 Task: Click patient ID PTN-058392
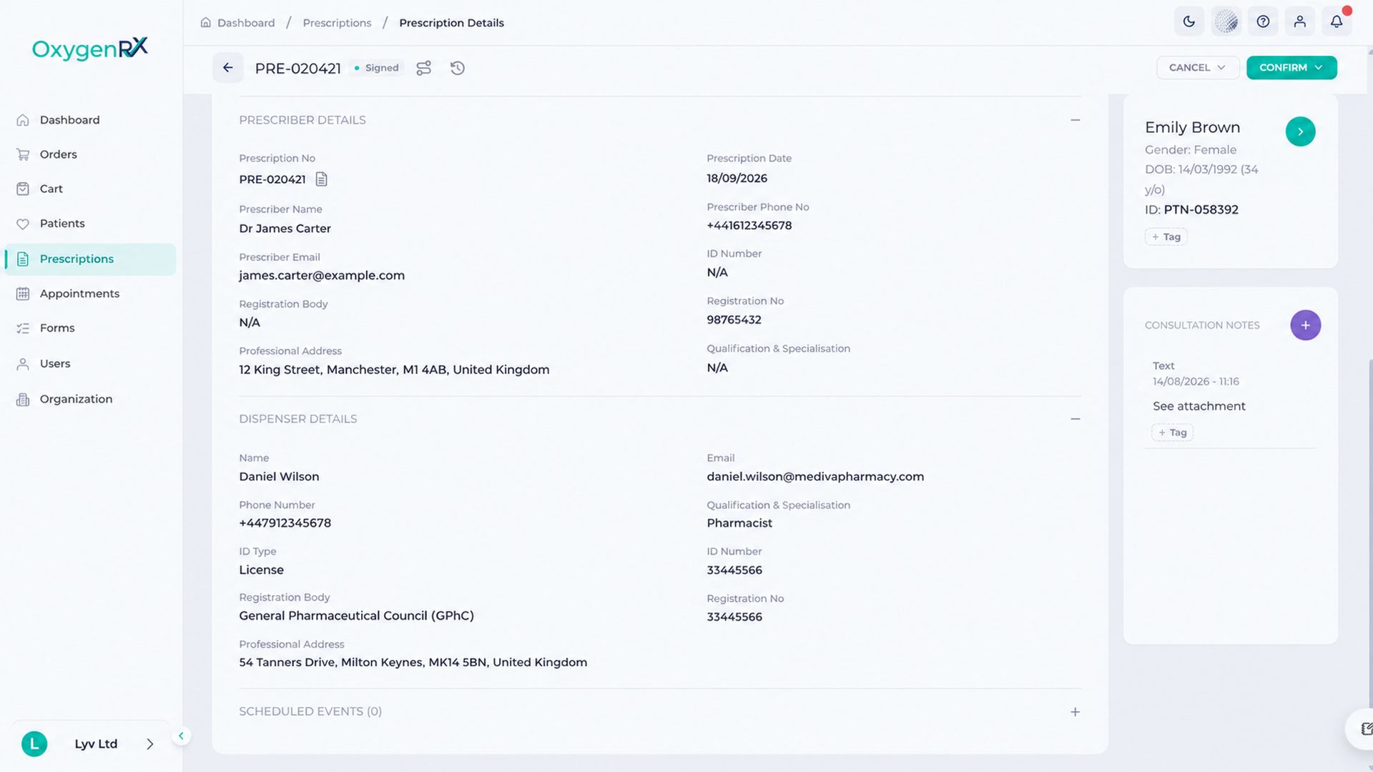(x=1201, y=209)
